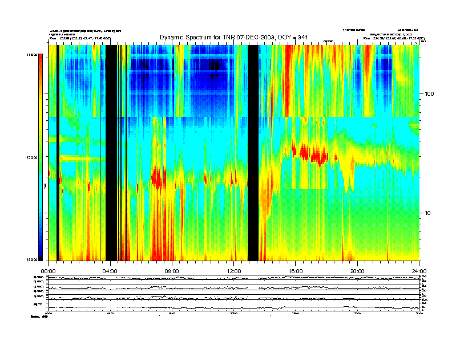
Task: Click the 04:00 time axis label
Action: [x=110, y=271]
